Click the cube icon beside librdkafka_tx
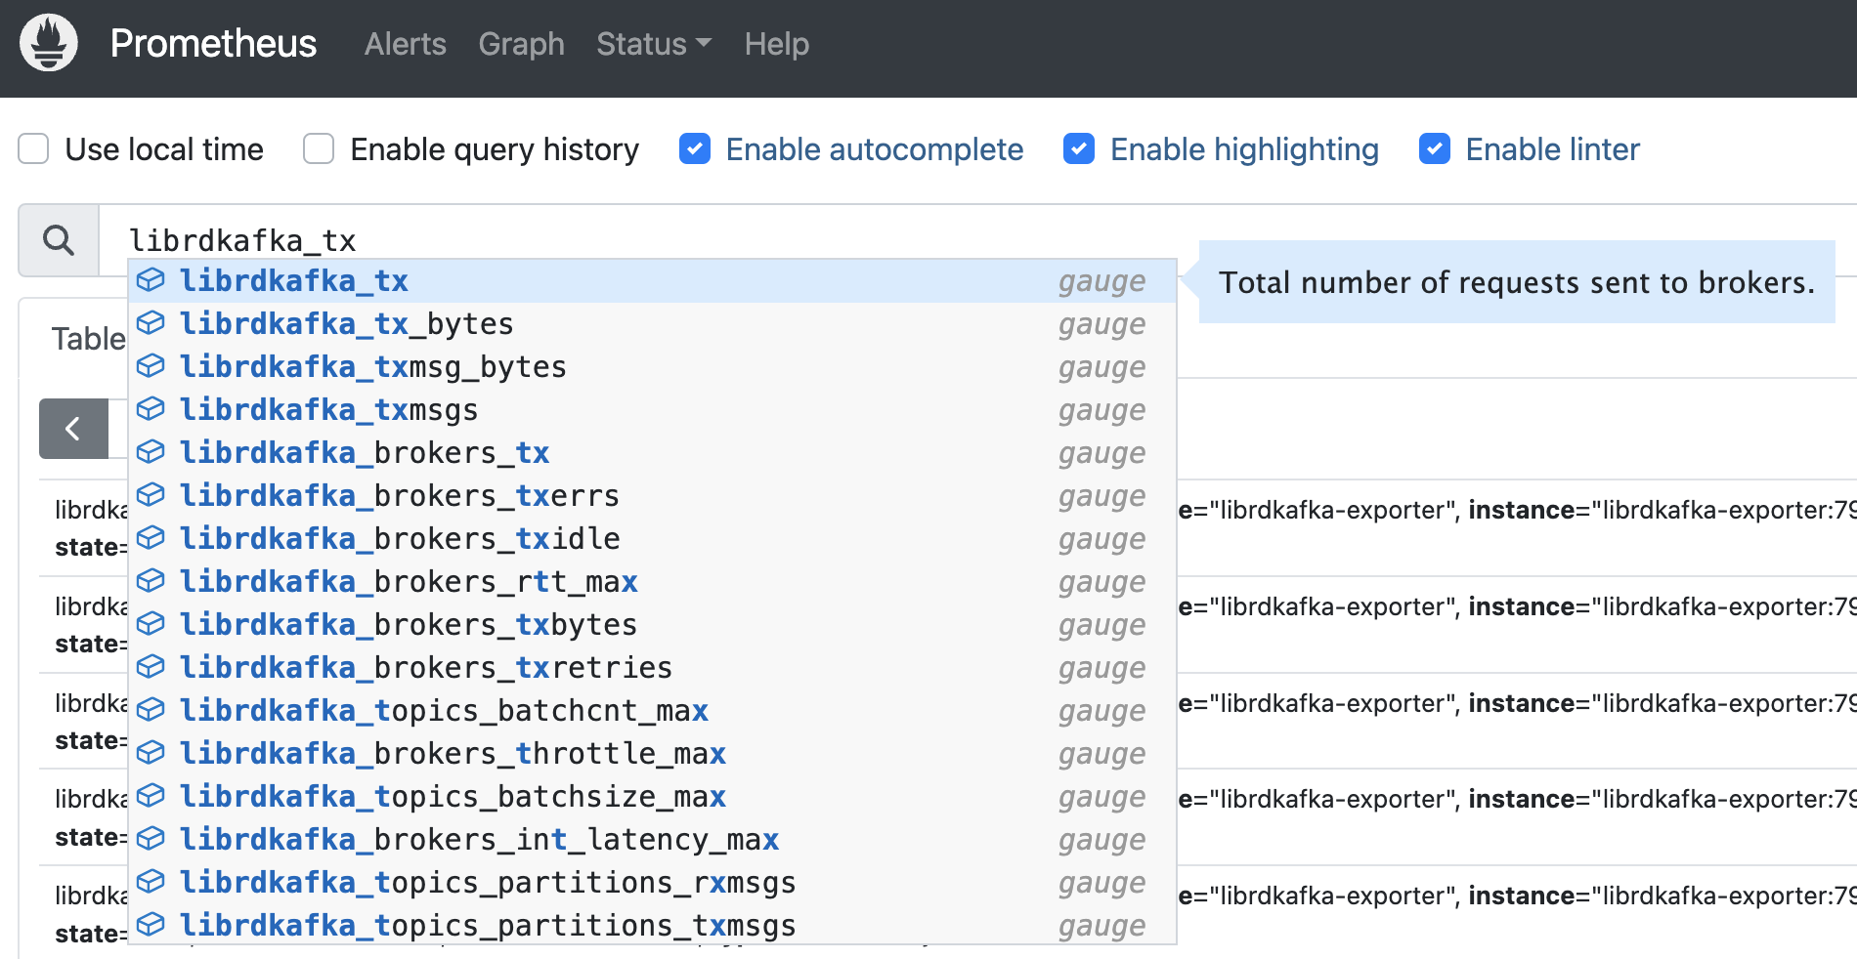1857x959 pixels. coord(151,280)
